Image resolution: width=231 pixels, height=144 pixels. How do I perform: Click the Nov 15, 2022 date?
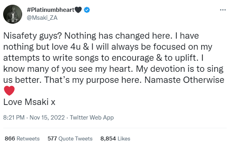click(x=47, y=118)
